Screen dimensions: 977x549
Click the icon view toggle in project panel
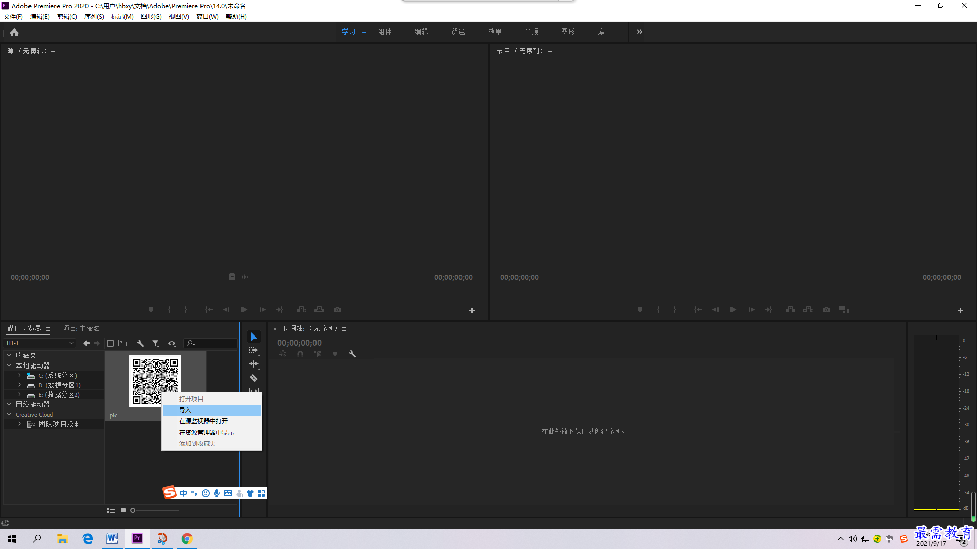click(x=123, y=510)
